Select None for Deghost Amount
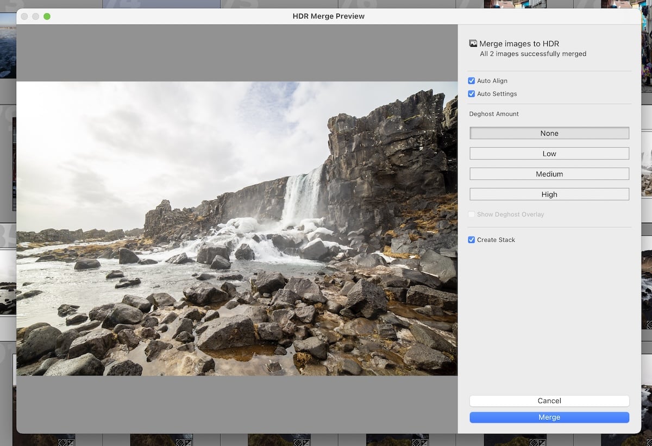This screenshot has width=652, height=446. click(x=549, y=133)
